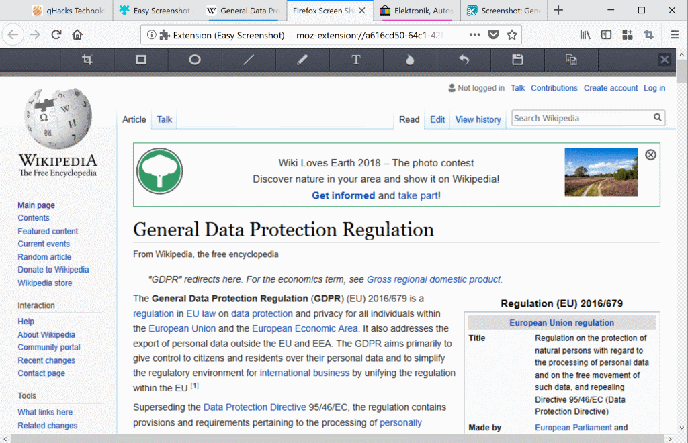
Task: Select the line drawing tool
Action: coord(249,60)
